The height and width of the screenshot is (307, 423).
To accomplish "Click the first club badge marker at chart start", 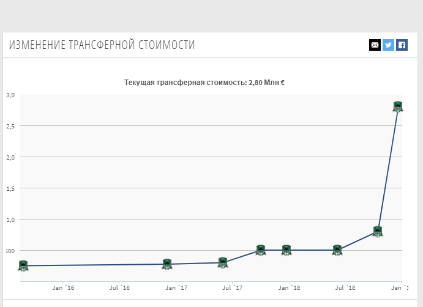I will 23,266.
